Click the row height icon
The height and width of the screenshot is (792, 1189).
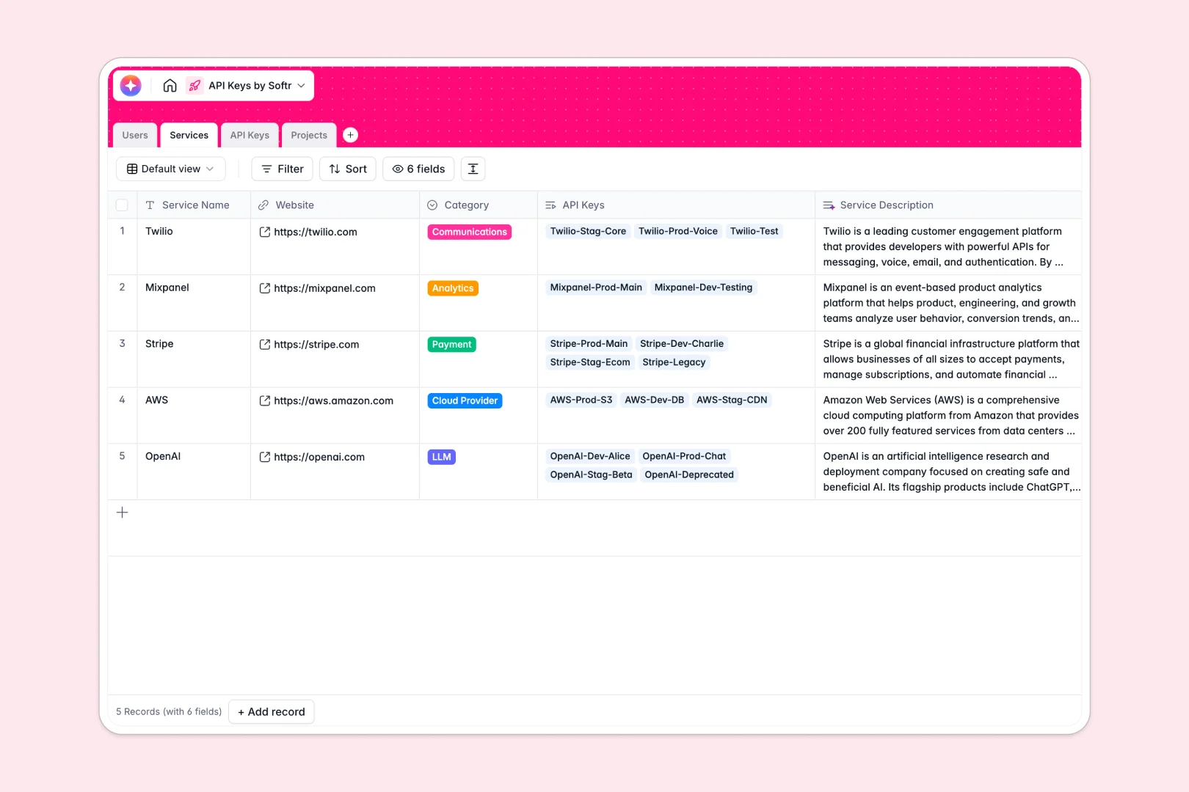473,169
